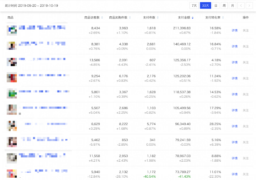View 详情 for product with 73,789.27 payment

(235, 174)
